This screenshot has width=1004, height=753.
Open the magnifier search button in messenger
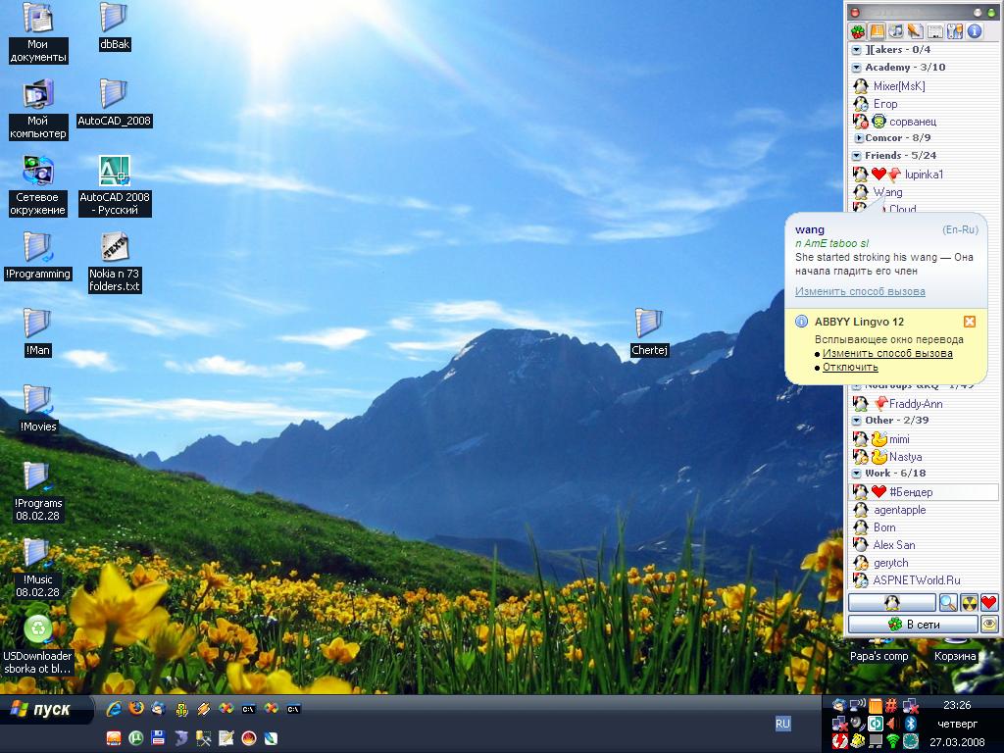click(x=948, y=603)
